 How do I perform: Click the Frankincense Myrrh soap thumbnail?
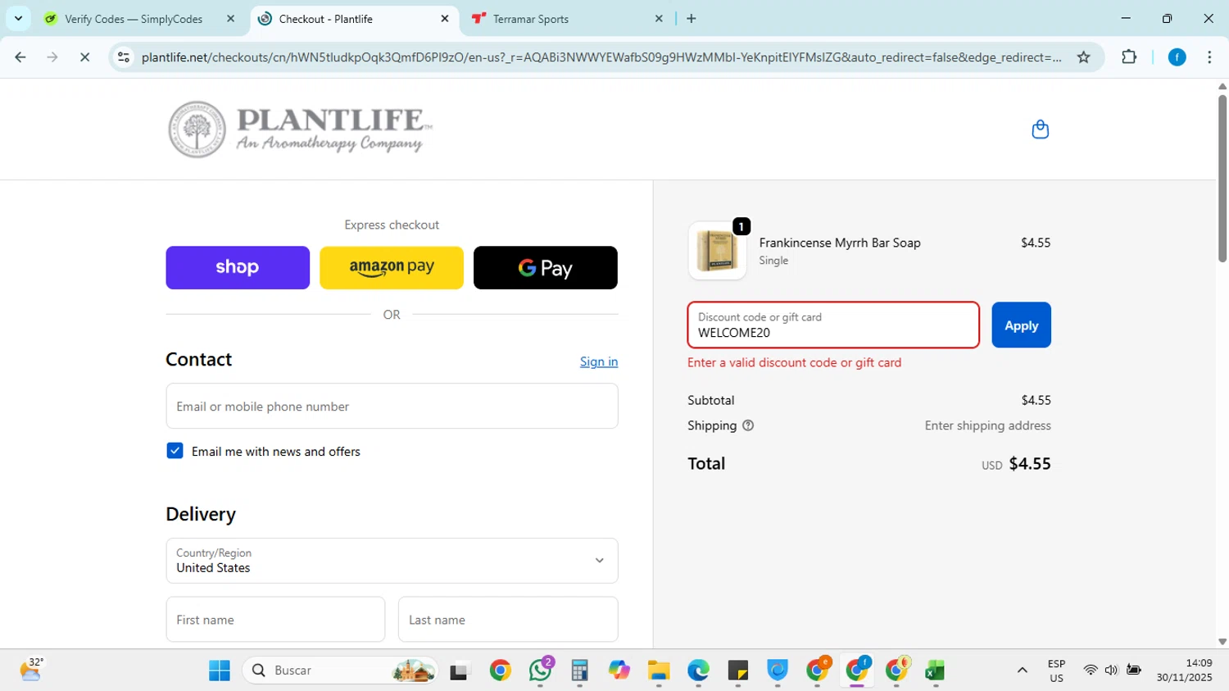click(x=717, y=251)
